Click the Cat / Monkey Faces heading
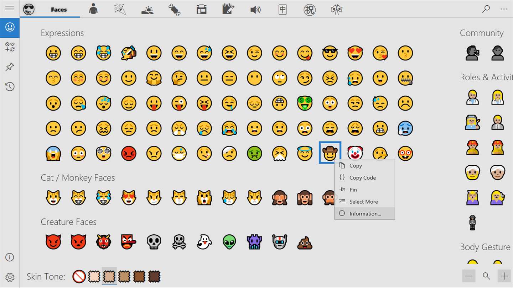The height and width of the screenshot is (288, 513). (x=78, y=178)
